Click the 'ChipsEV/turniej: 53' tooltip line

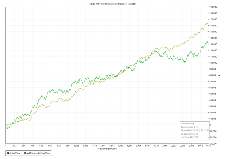[x=189, y=134]
